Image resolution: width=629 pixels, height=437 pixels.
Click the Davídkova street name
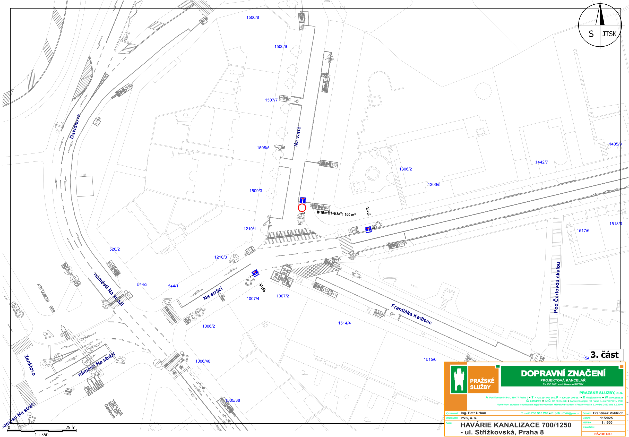pyautogui.click(x=75, y=126)
